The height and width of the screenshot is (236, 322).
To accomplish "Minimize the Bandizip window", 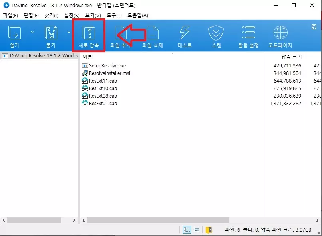I will [276, 5].
